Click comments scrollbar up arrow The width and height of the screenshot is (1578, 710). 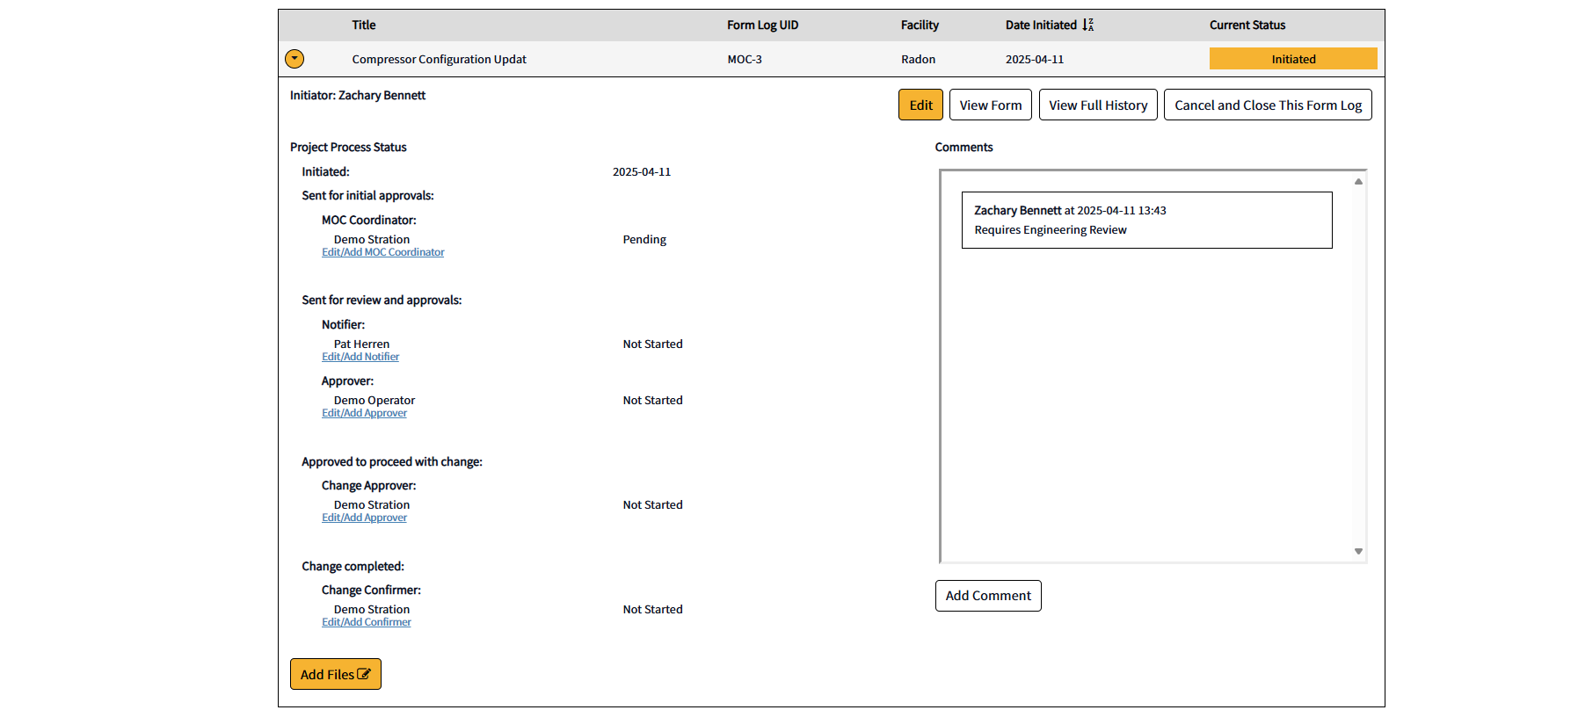(1358, 181)
